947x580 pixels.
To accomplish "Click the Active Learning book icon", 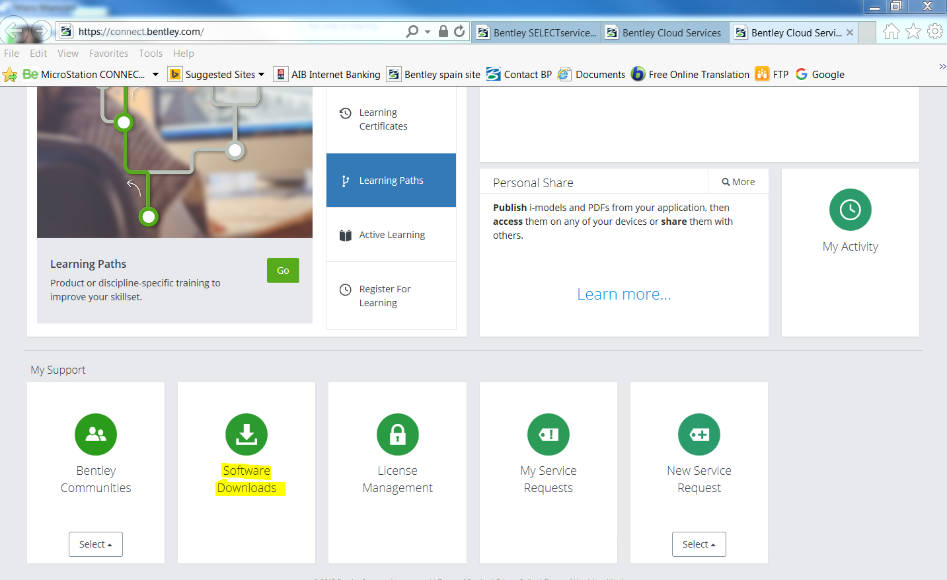I will [x=345, y=235].
